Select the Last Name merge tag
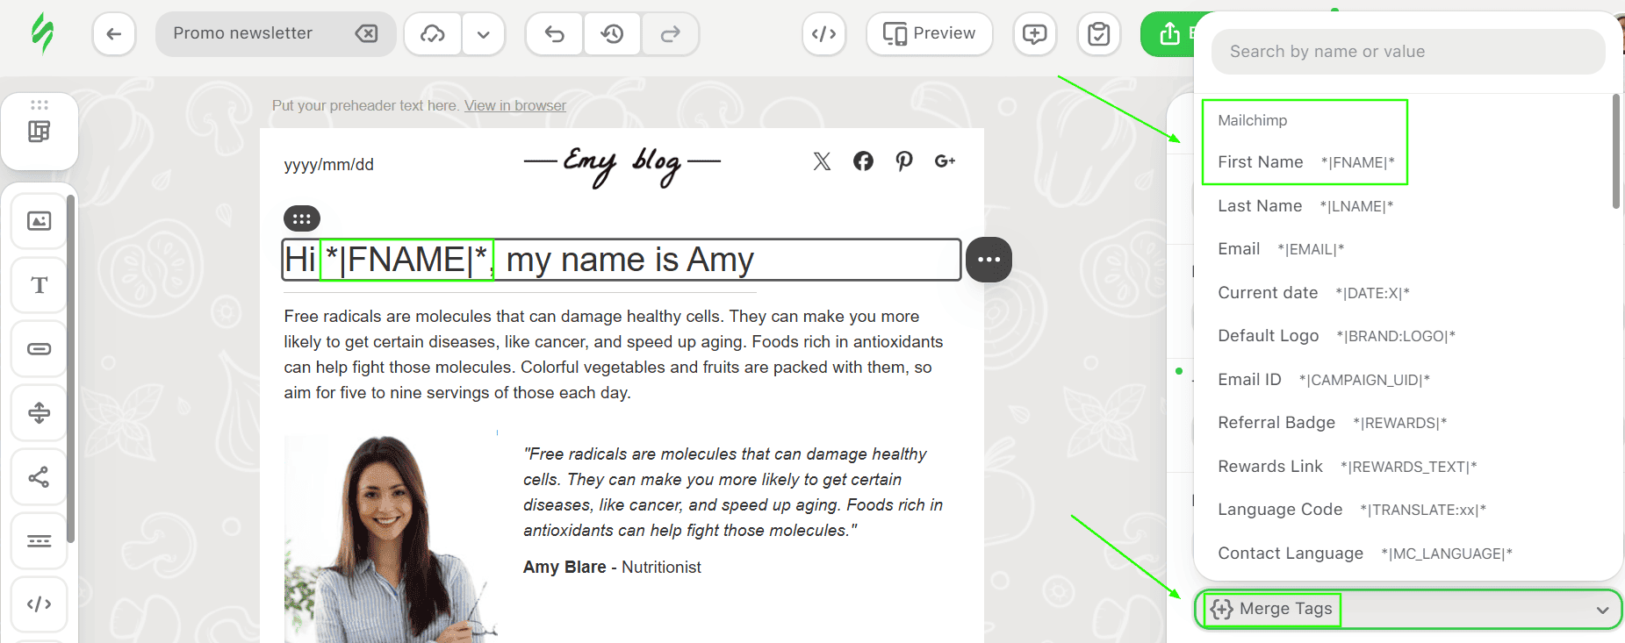 (1305, 206)
